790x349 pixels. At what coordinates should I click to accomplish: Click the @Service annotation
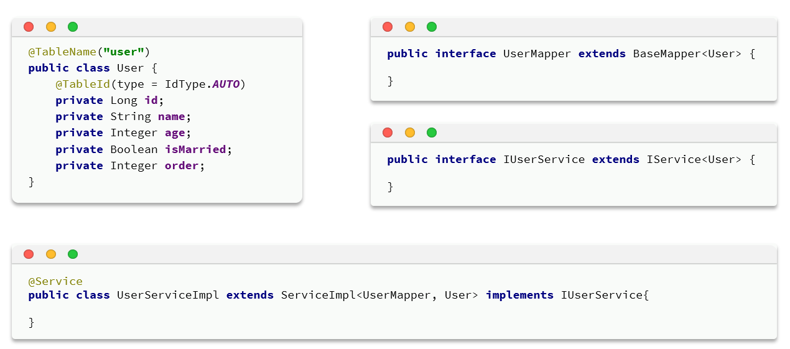click(x=55, y=281)
